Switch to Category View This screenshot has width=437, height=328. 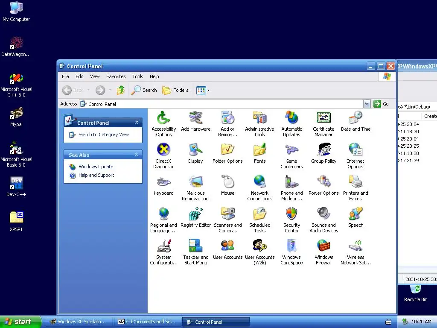point(103,135)
